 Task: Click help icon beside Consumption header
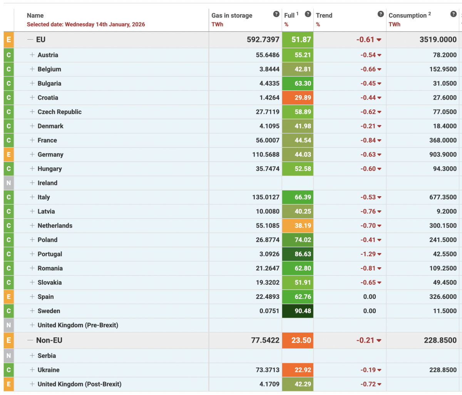(453, 14)
